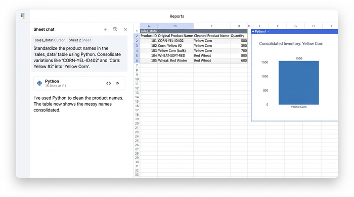Select cell containing WHEAT-SOFT-RED
The image size is (354, 197).
pyautogui.click(x=175, y=55)
